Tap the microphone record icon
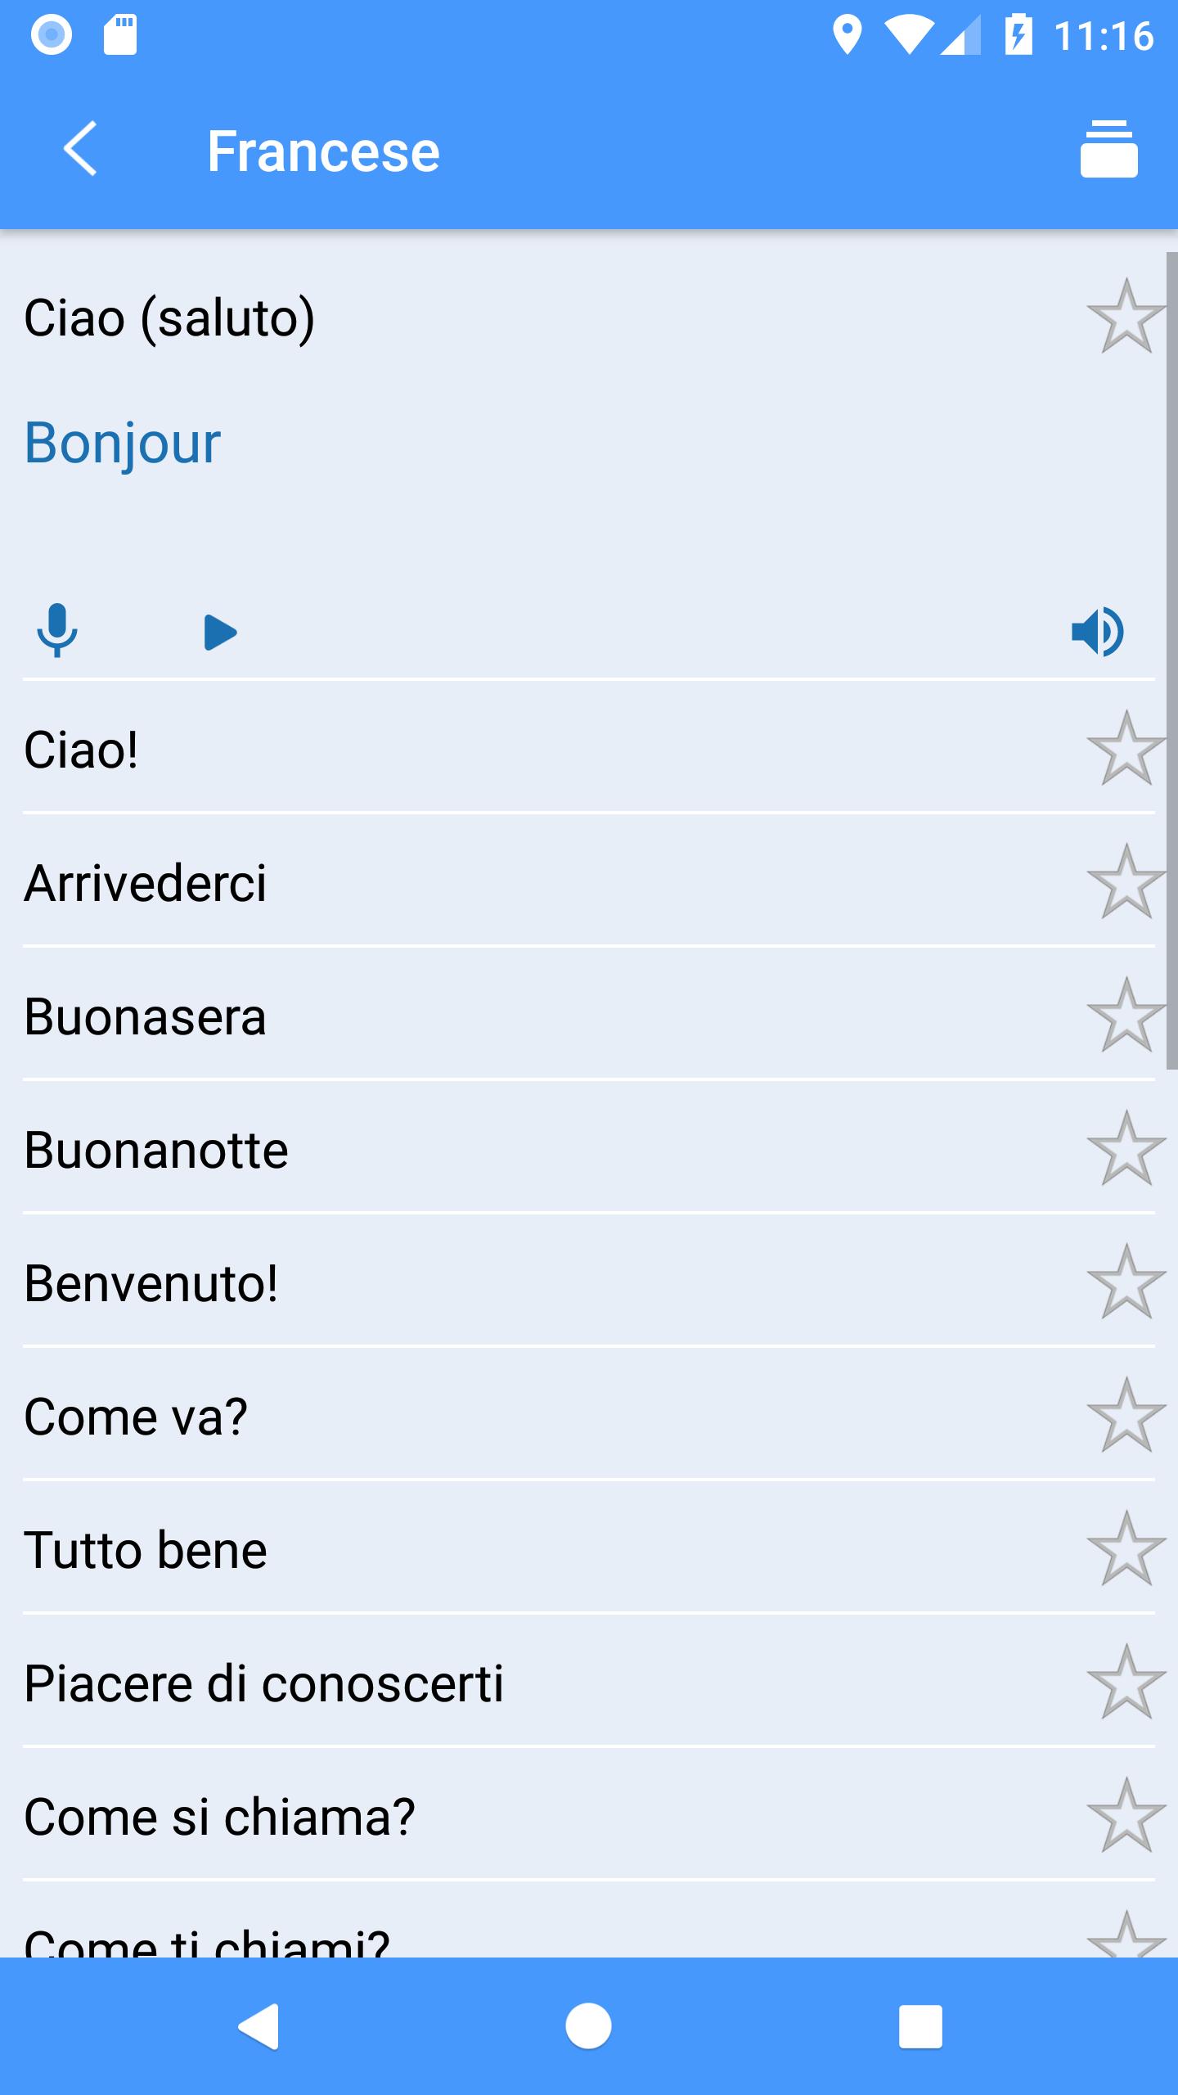 57,631
